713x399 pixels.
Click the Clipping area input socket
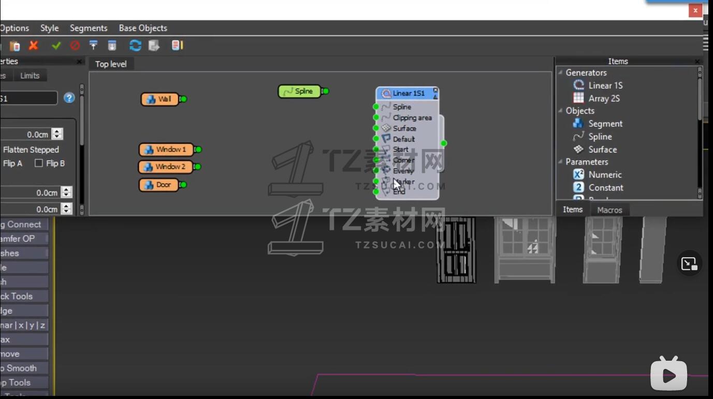coord(376,117)
